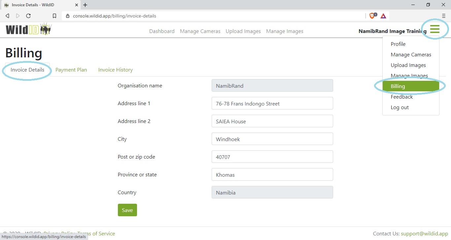The width and height of the screenshot is (451, 240).
Task: Go to Dashboard in top navigation
Action: pyautogui.click(x=162, y=31)
